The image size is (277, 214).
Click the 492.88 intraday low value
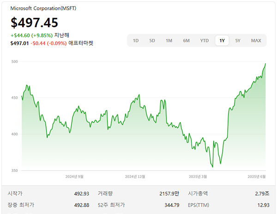tap(82, 205)
